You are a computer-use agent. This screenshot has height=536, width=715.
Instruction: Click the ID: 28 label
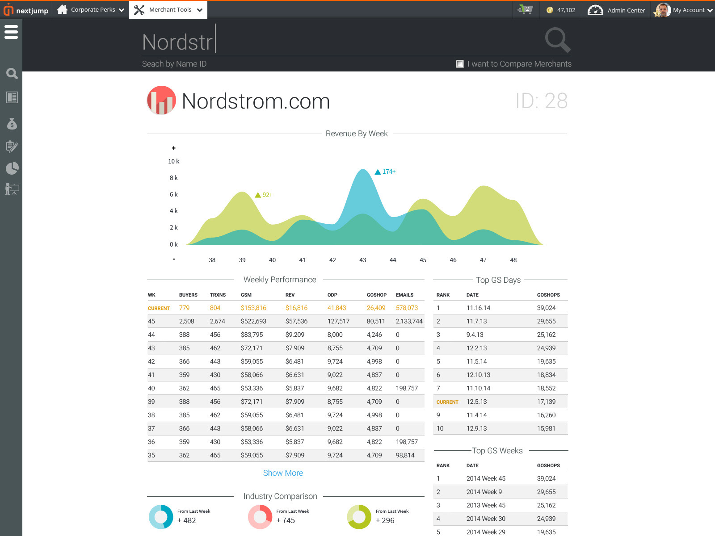point(542,101)
